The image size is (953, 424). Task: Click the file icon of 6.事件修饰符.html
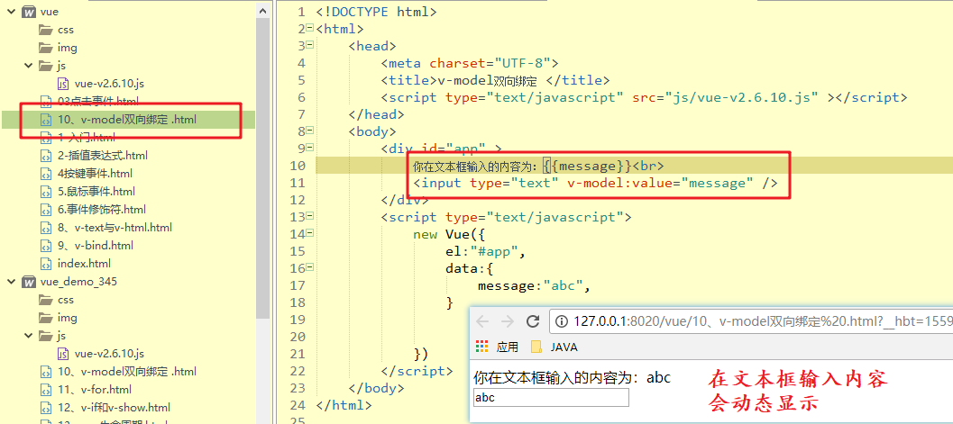click(x=46, y=209)
